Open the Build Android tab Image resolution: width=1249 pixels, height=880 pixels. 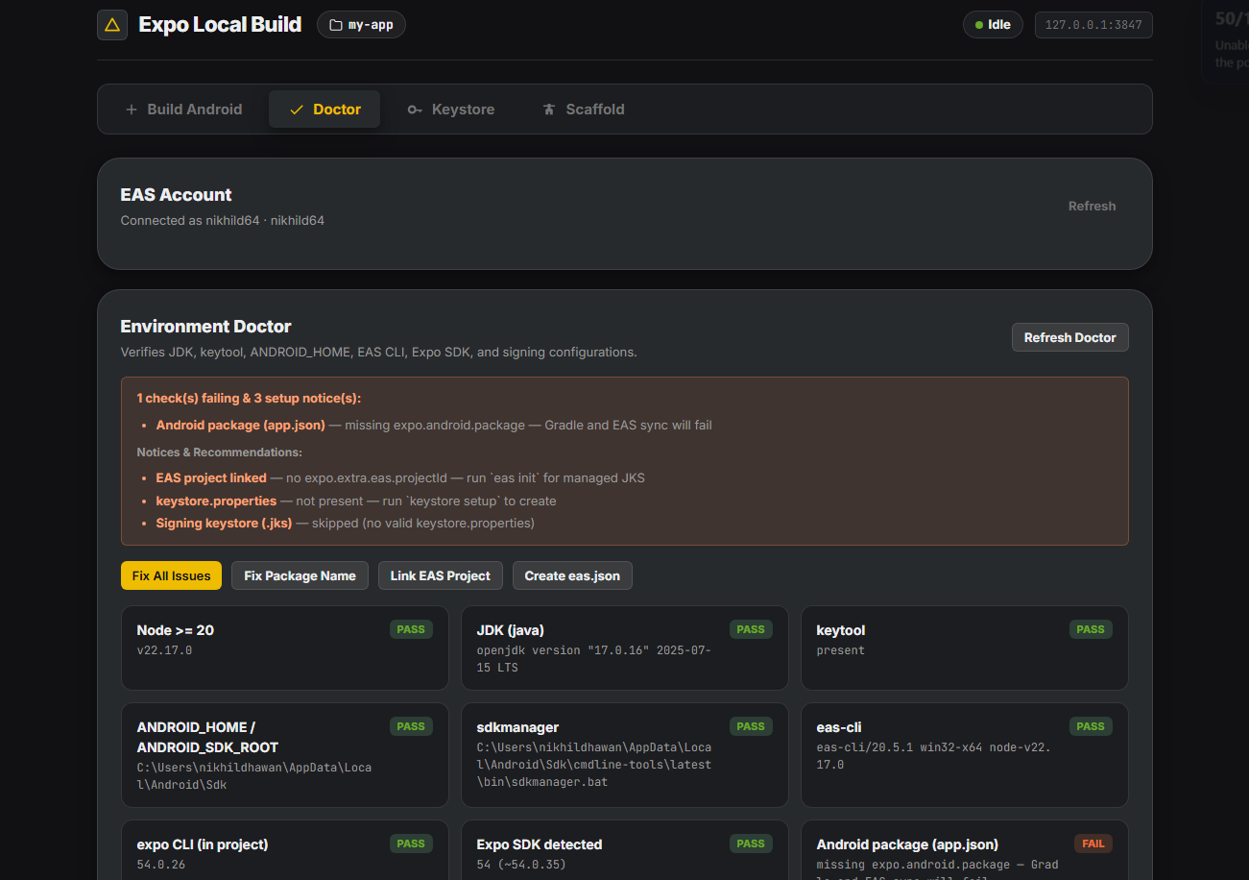[183, 110]
